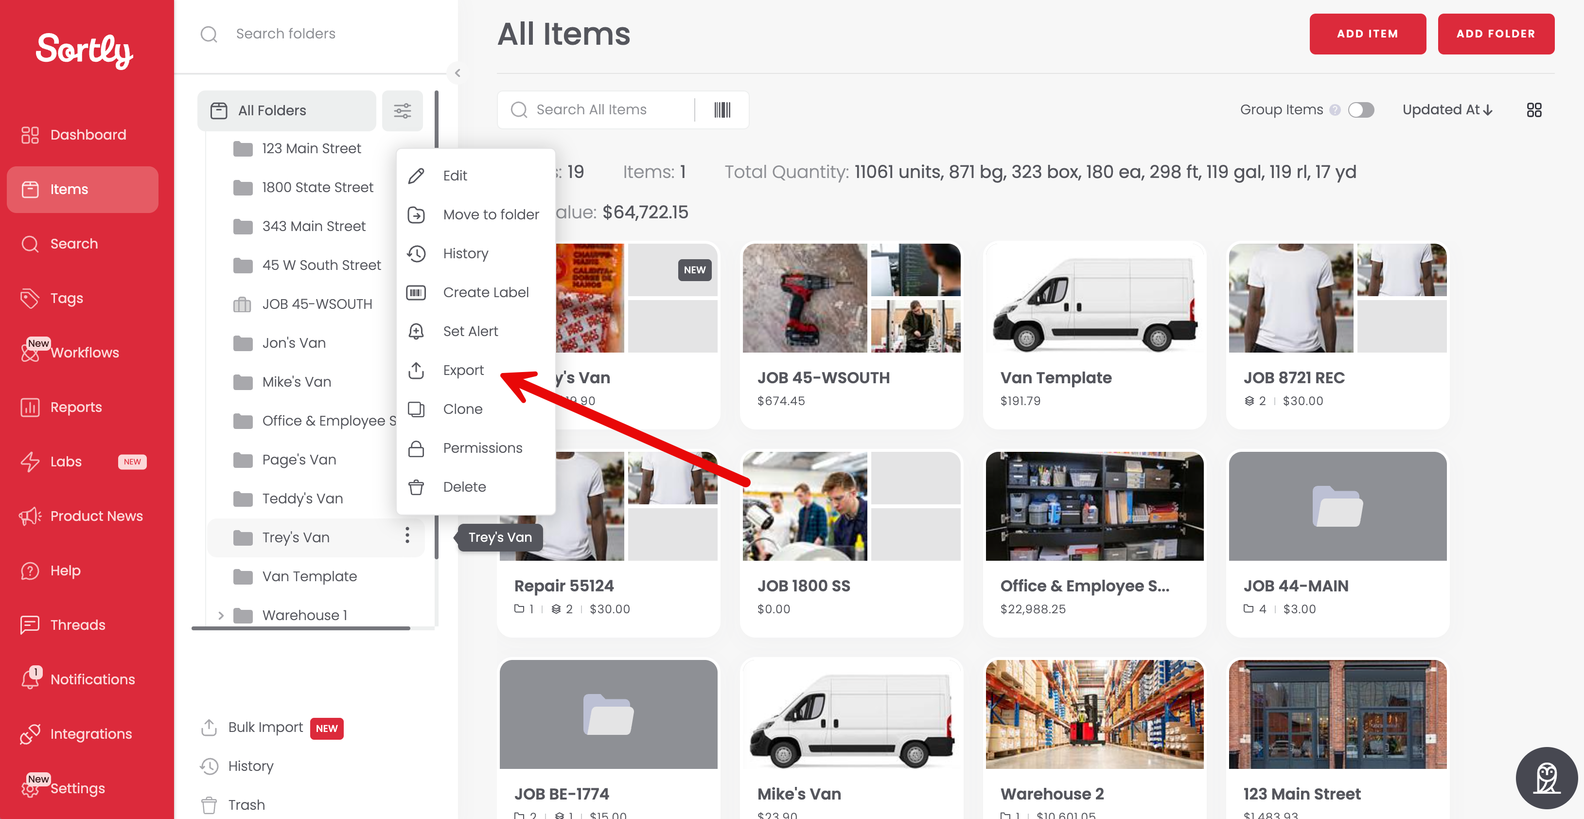Open the Mike's Van card

pos(851,738)
